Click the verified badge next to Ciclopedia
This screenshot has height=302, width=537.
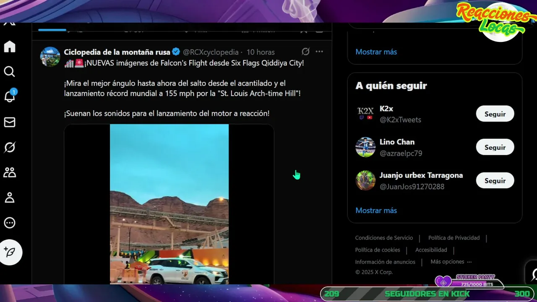tap(176, 52)
